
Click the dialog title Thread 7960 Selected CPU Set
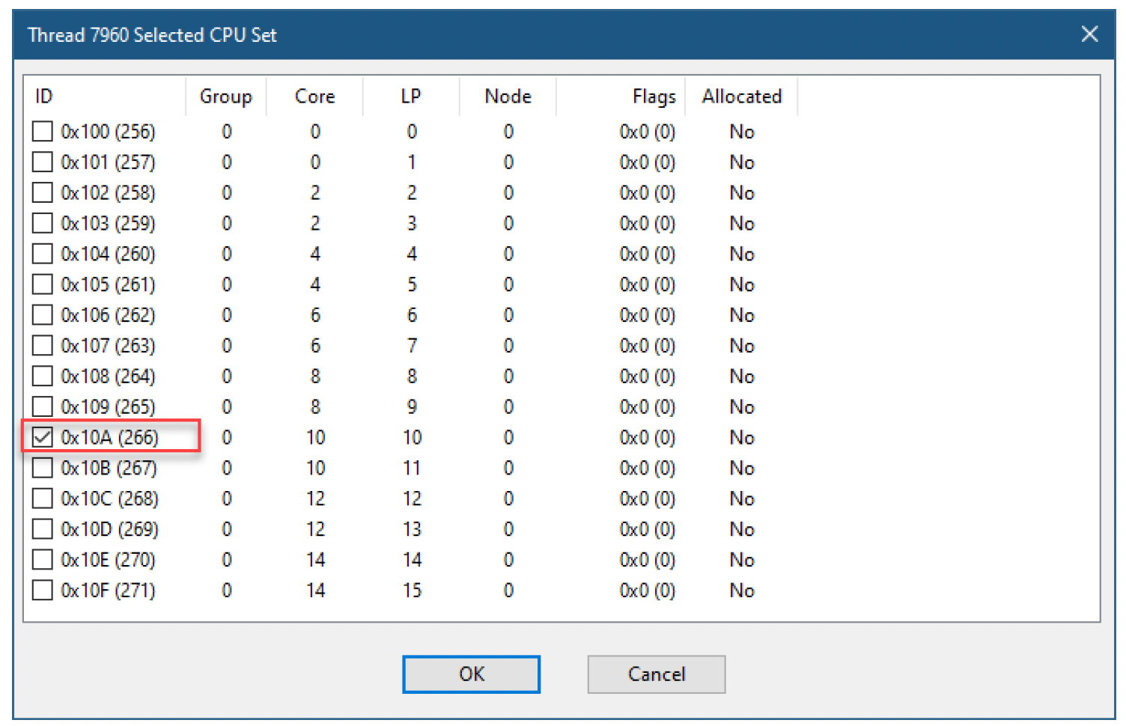pos(152,35)
